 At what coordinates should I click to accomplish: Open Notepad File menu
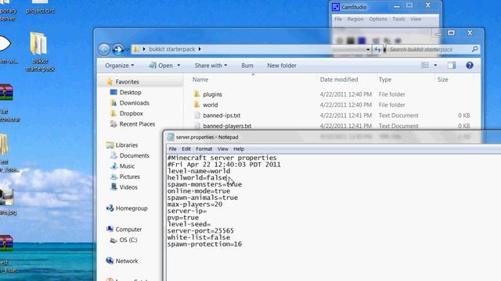coord(172,149)
